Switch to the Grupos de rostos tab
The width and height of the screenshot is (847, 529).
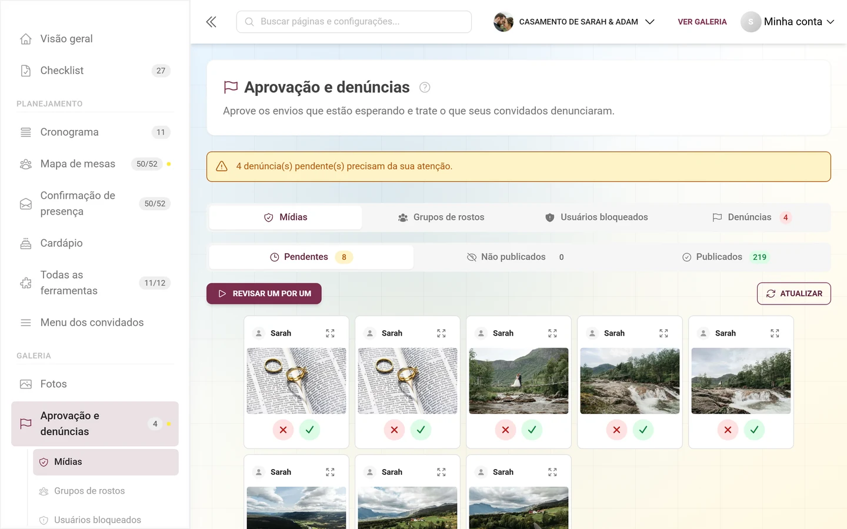(x=441, y=217)
